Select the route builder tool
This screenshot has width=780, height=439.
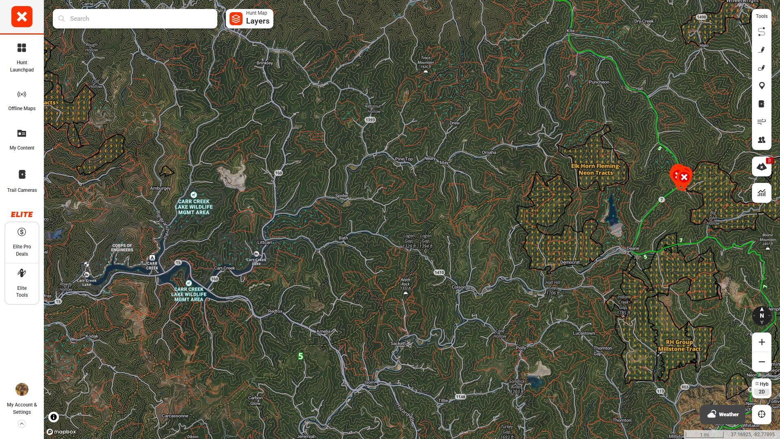(761, 32)
